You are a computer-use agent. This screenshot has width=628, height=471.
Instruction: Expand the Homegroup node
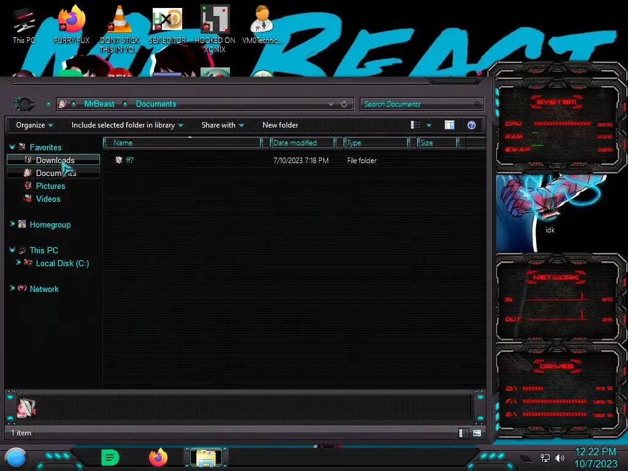(12, 224)
